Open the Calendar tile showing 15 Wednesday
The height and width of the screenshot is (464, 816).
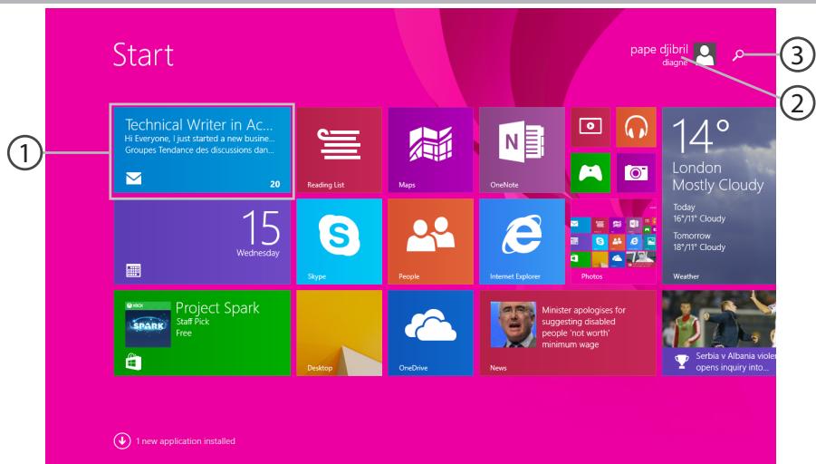202,242
